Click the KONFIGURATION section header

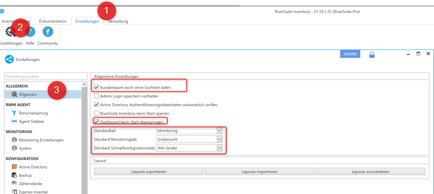[x=22, y=159]
